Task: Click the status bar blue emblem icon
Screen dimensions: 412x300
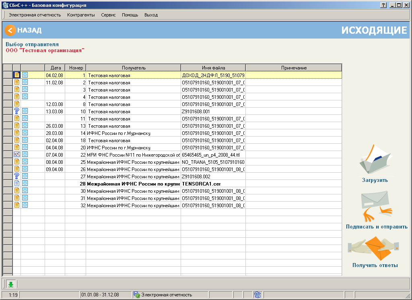Action: tap(257, 295)
